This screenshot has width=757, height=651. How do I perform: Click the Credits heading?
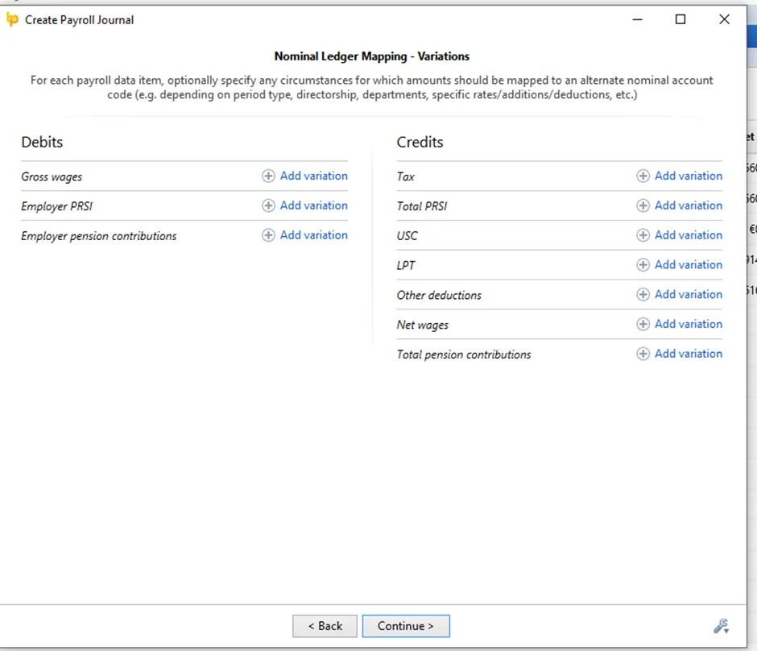[x=420, y=142]
